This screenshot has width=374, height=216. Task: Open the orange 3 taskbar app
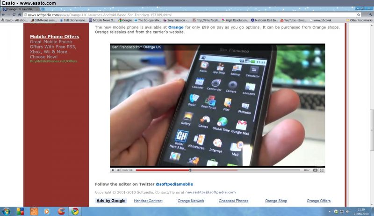pyautogui.click(x=34, y=211)
